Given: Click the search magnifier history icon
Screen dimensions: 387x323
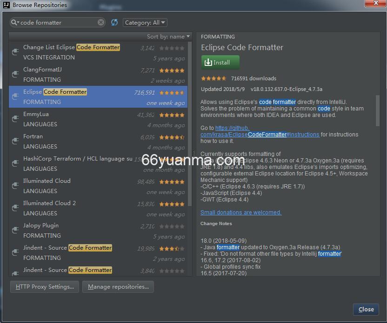Looking at the screenshot, I should 15,22.
